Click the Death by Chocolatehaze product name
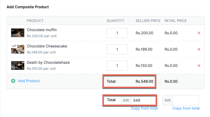210x117 pixels. click(48, 62)
